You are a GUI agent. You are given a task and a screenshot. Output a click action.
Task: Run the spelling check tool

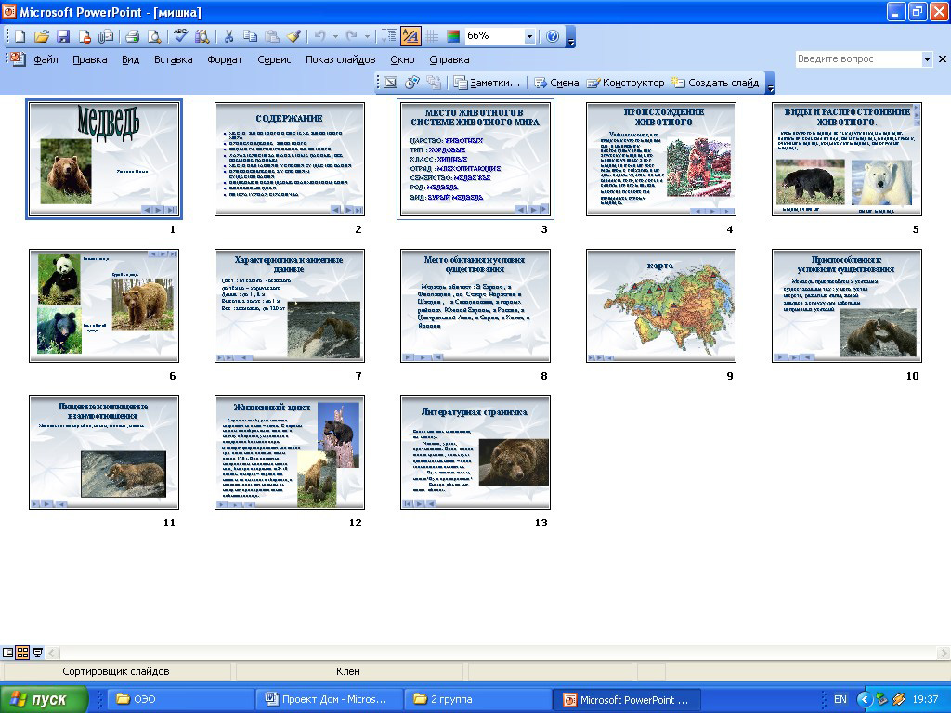coord(180,36)
